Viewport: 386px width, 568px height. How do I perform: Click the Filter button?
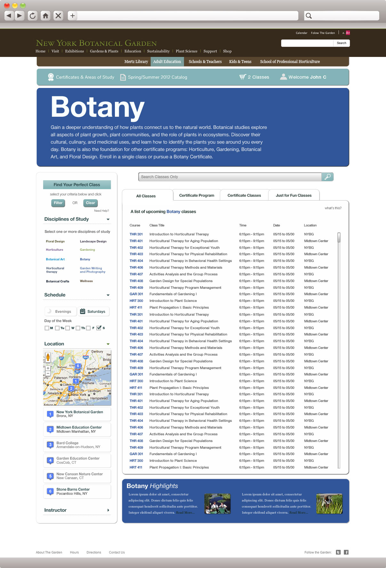click(x=58, y=203)
